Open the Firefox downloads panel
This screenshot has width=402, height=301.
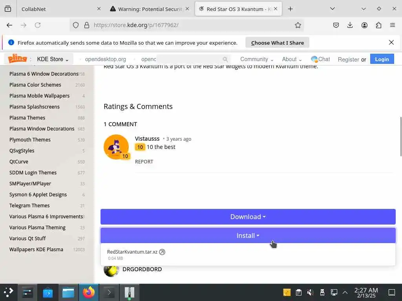coord(350,25)
